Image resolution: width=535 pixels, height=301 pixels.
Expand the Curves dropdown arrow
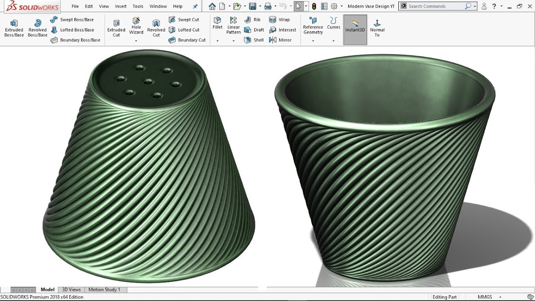pyautogui.click(x=334, y=41)
